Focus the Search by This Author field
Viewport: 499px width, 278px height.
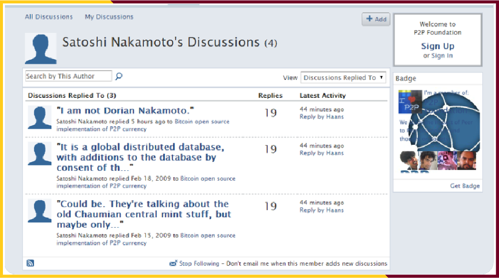pos(69,76)
